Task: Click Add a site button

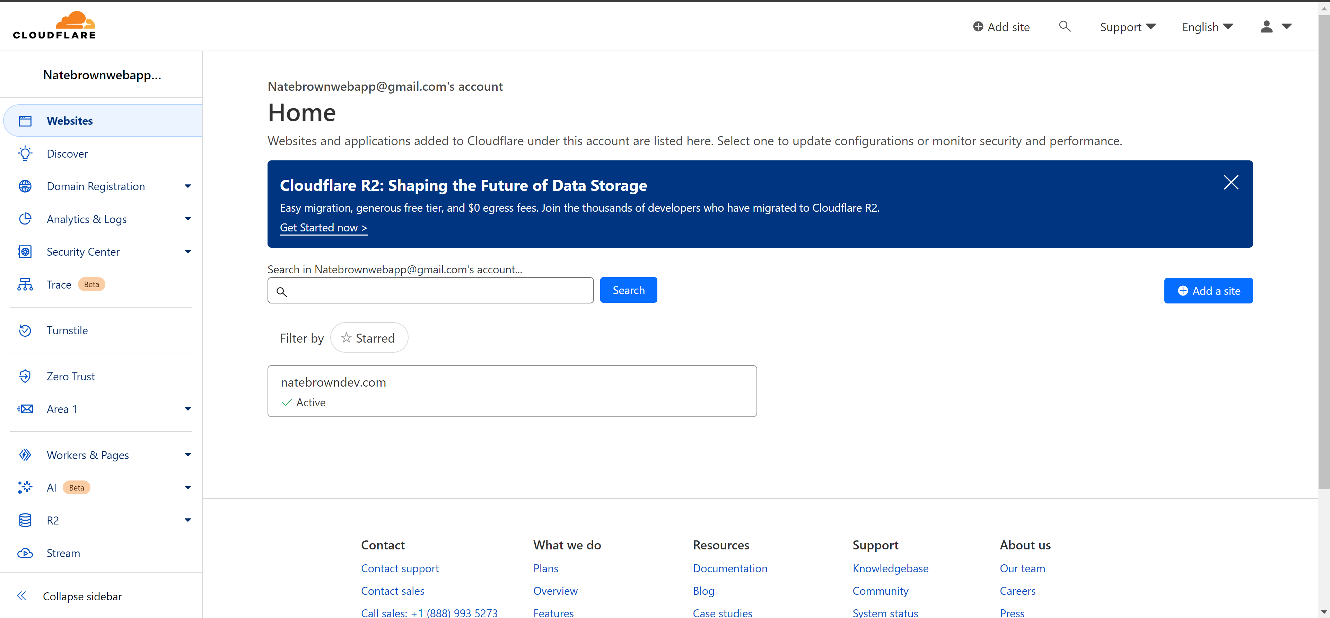Action: 1209,290
